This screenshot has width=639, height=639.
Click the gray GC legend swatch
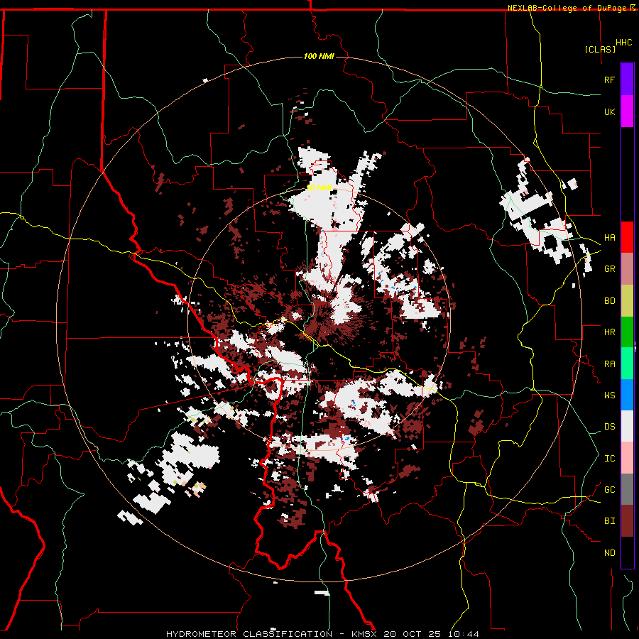627,490
